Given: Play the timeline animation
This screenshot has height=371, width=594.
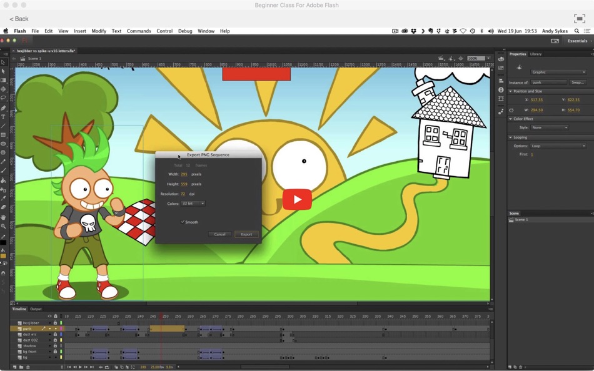Looking at the screenshot, I should point(80,367).
